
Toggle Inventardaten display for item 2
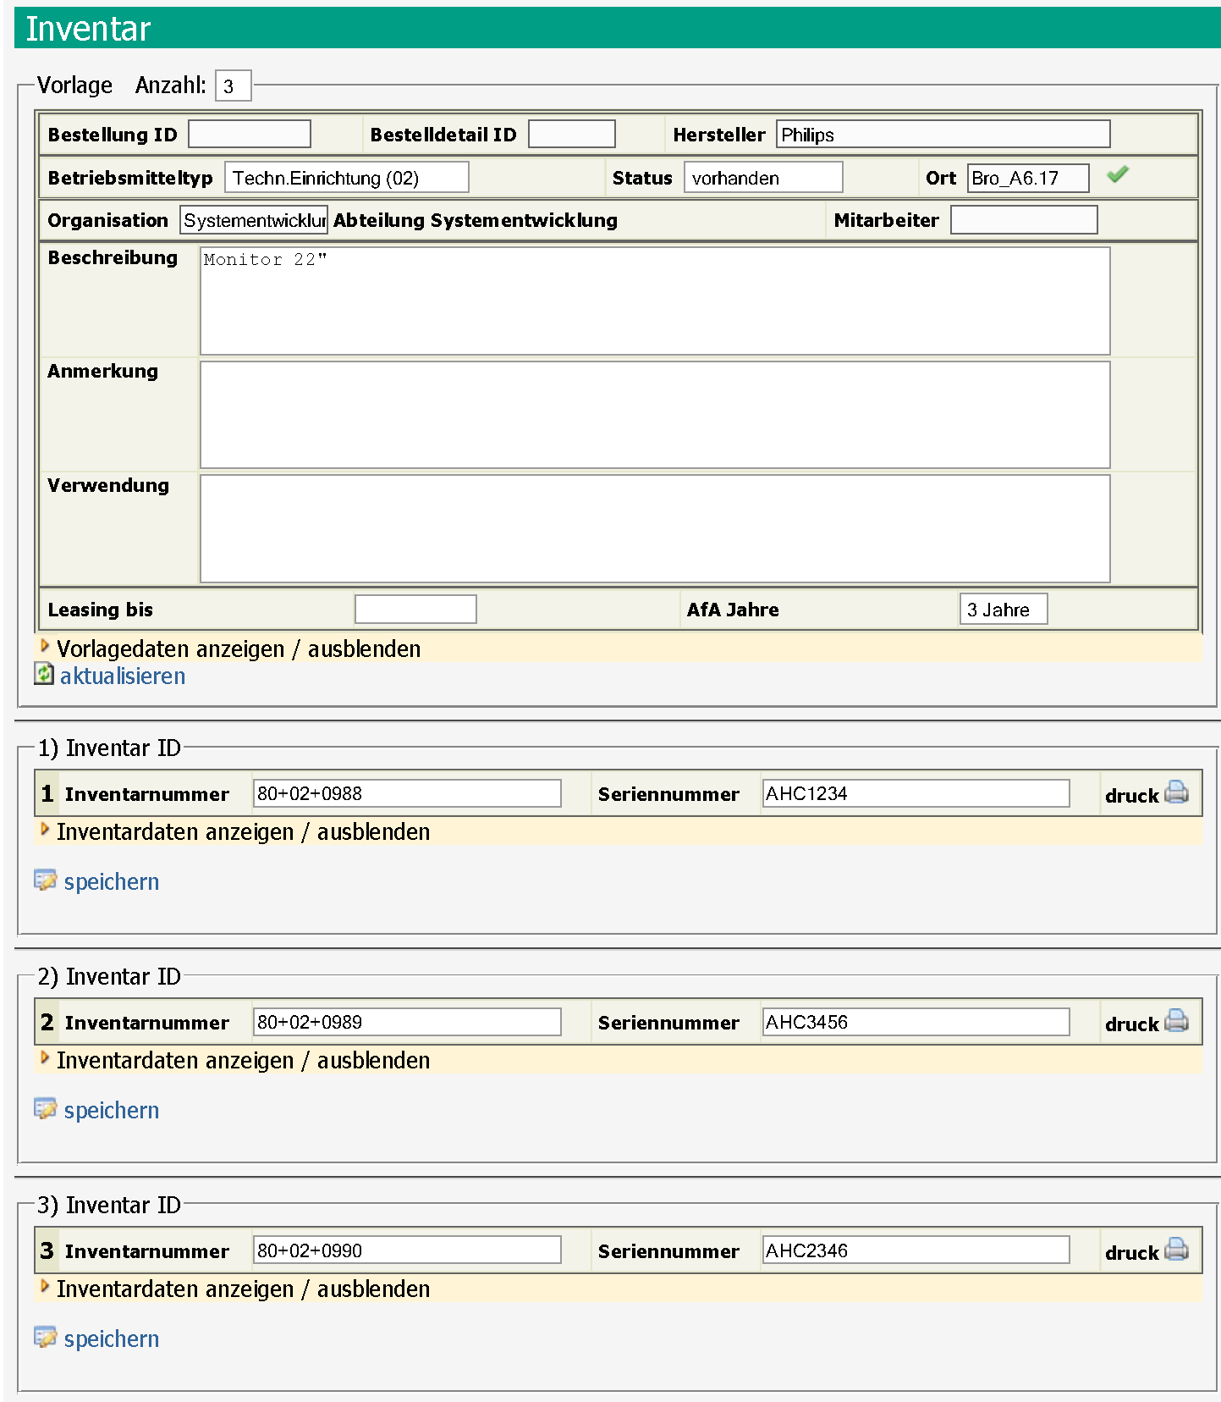242,1060
